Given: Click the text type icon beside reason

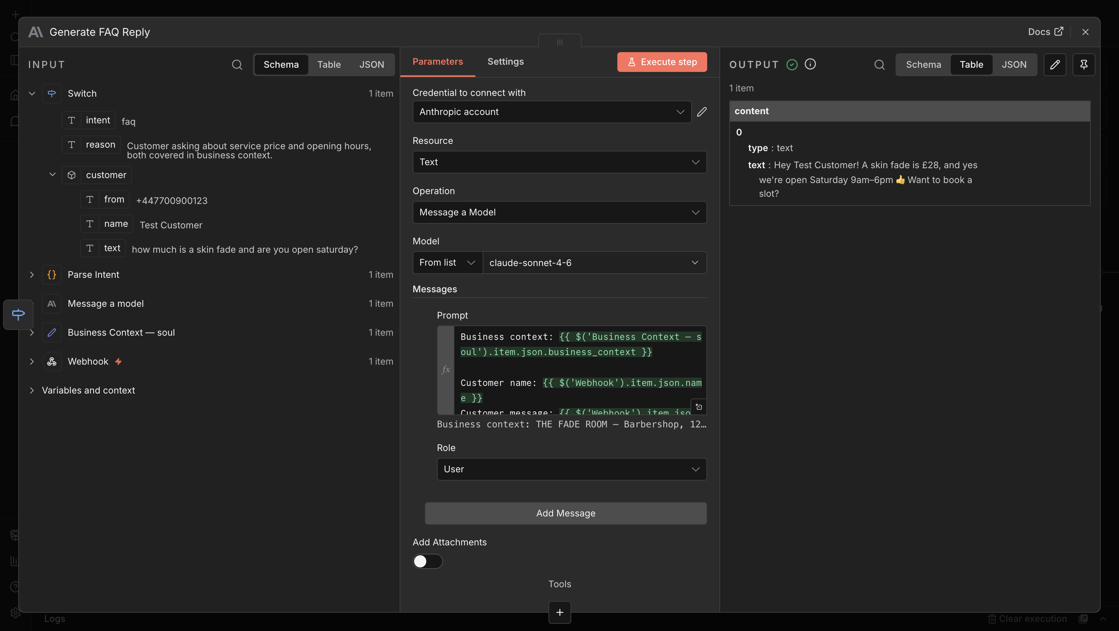Looking at the screenshot, I should click(72, 145).
